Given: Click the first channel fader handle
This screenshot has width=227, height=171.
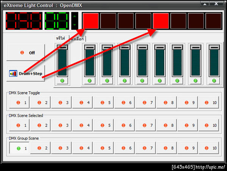Looking at the screenshot, I should pyautogui.click(x=90, y=47).
